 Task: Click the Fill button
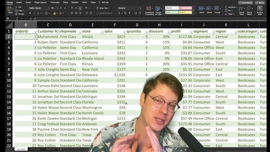pos(228,11)
